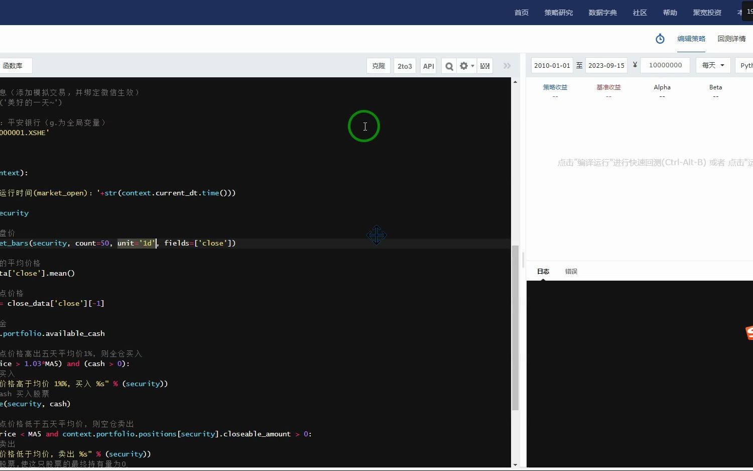Open the search tool in the editor toolbar
The height and width of the screenshot is (471, 753).
[449, 66]
